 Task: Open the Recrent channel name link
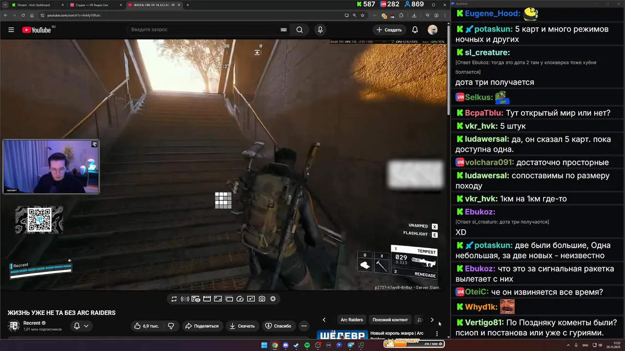tap(32, 323)
